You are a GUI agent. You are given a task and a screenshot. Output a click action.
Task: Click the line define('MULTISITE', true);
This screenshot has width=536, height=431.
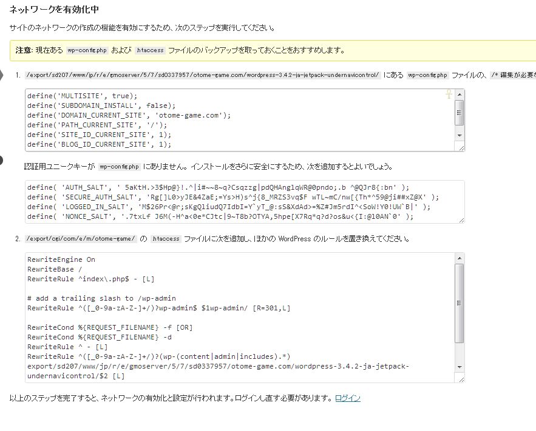click(x=82, y=96)
